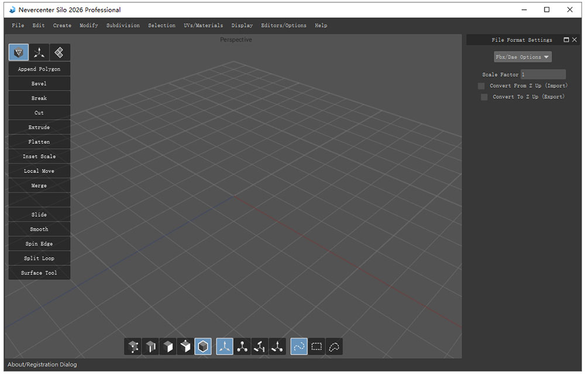Click the About/Registration Dialog status text
Viewport: 585px width, 374px height.
tap(42, 365)
